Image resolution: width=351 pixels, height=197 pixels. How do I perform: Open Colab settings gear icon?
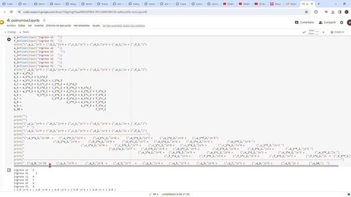[x=342, y=22]
